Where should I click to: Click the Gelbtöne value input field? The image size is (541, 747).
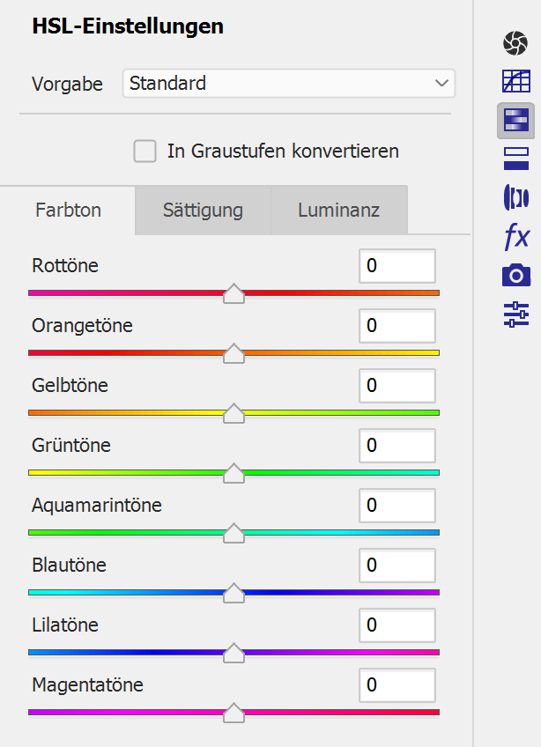point(396,386)
